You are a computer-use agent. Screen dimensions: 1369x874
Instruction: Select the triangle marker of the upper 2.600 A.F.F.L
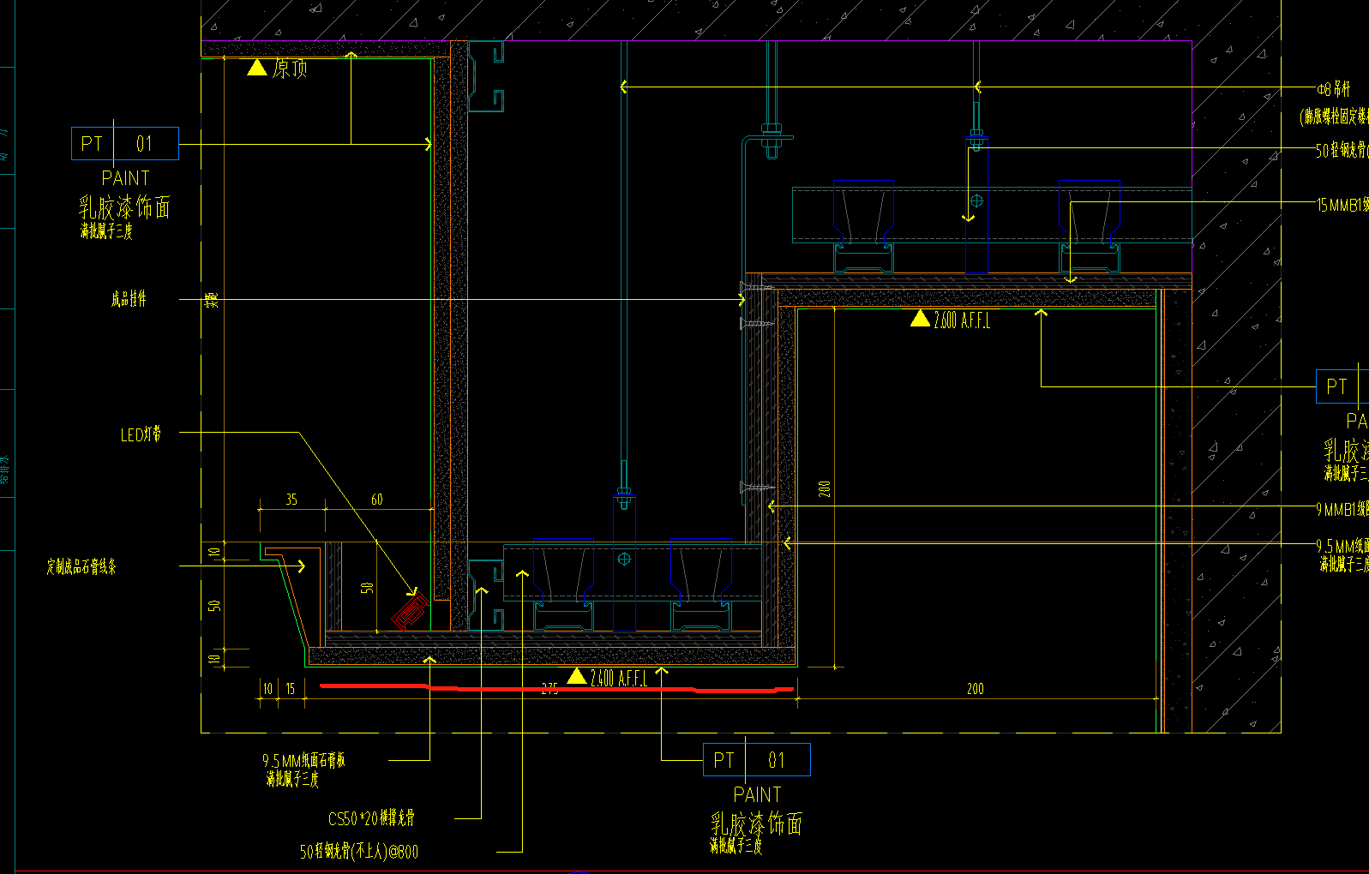coord(920,319)
